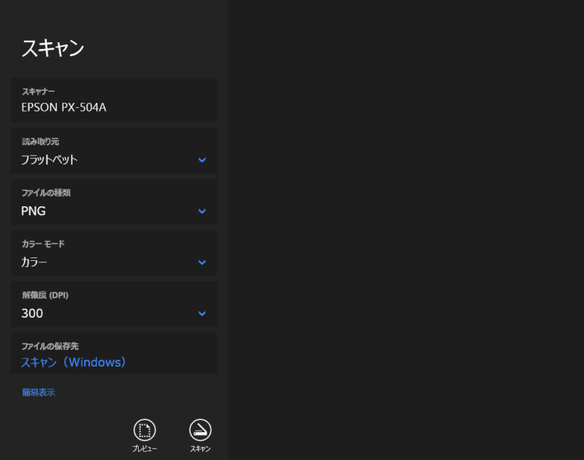Click the empty scan preview area
Viewport: 584px width, 460px height.
(x=406, y=230)
